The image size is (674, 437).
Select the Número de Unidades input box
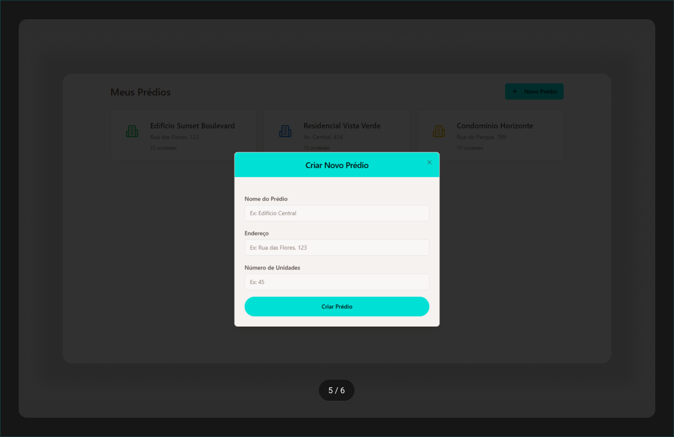(x=336, y=282)
